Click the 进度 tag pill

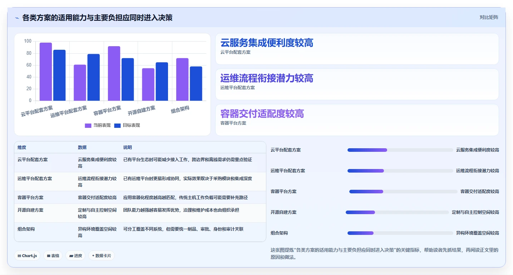[x=75, y=256]
